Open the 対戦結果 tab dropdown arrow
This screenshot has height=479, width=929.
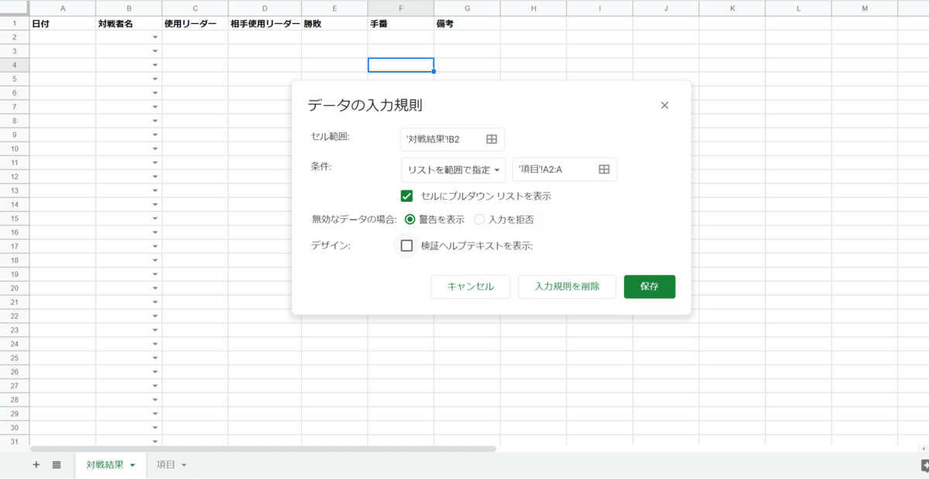pos(132,465)
